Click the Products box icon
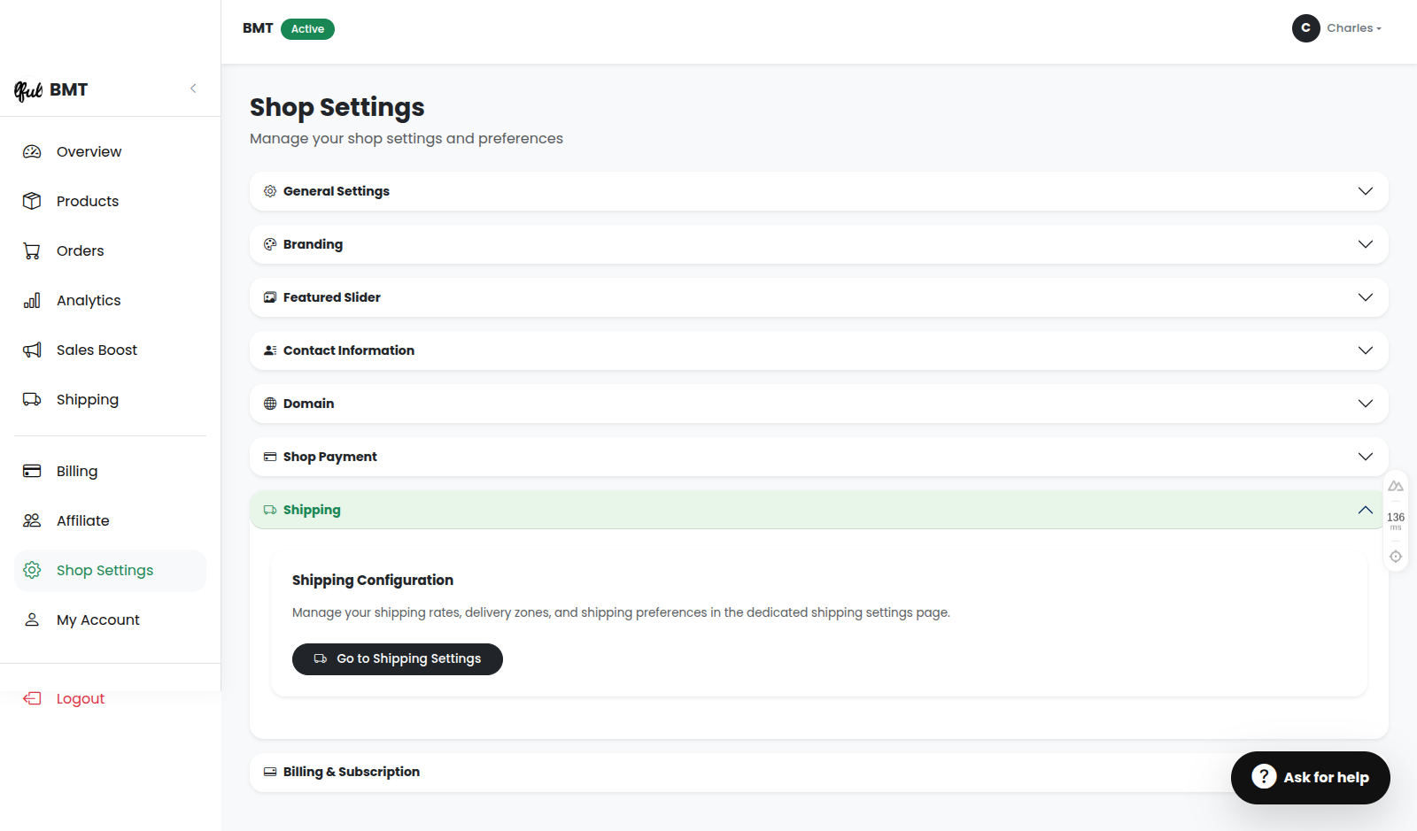 tap(32, 201)
